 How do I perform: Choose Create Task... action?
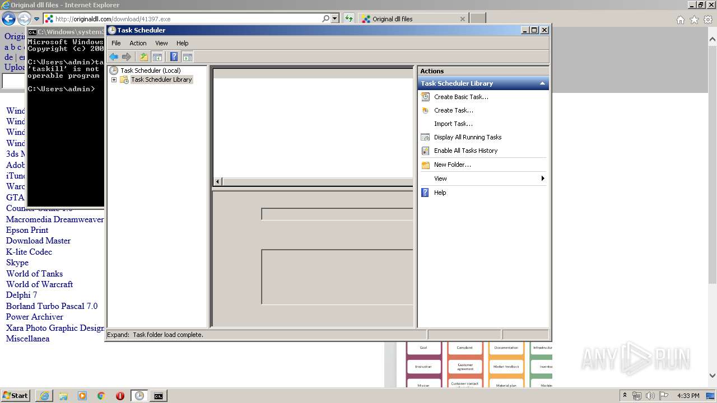(x=453, y=110)
